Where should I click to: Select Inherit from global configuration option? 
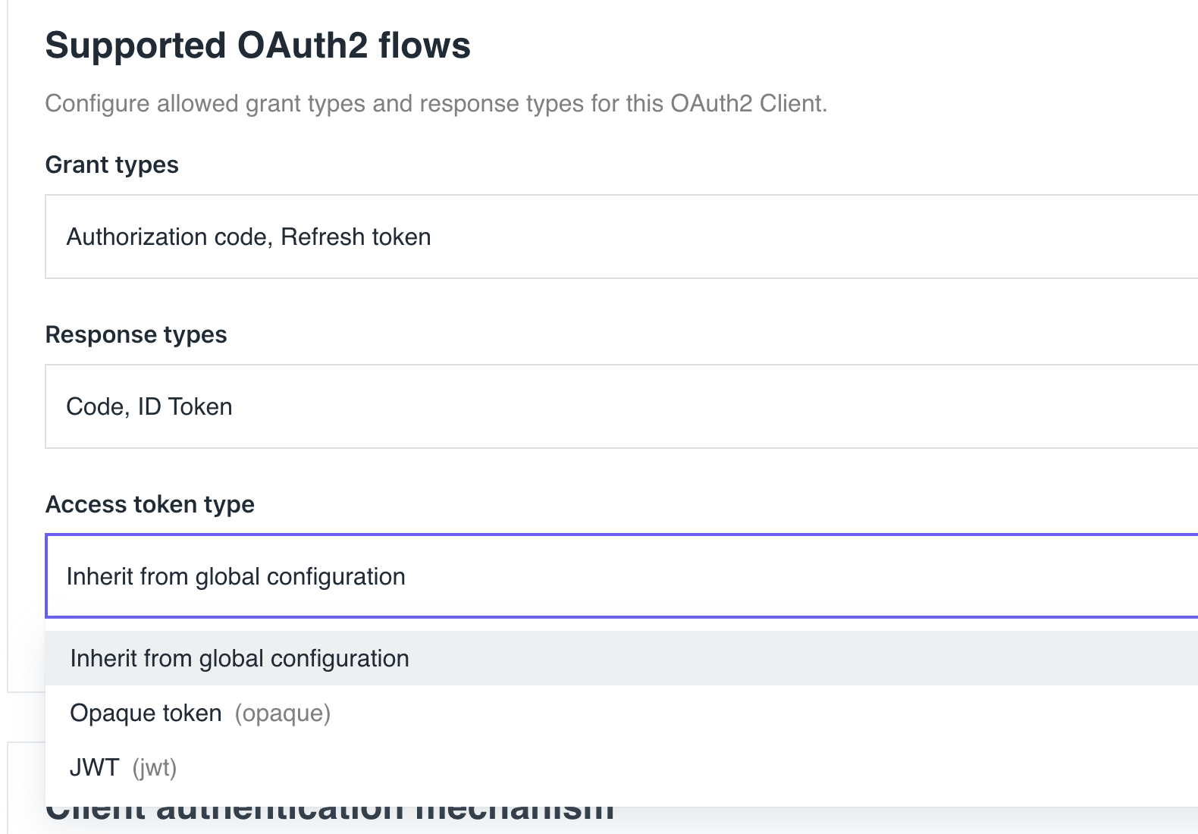tap(622, 658)
